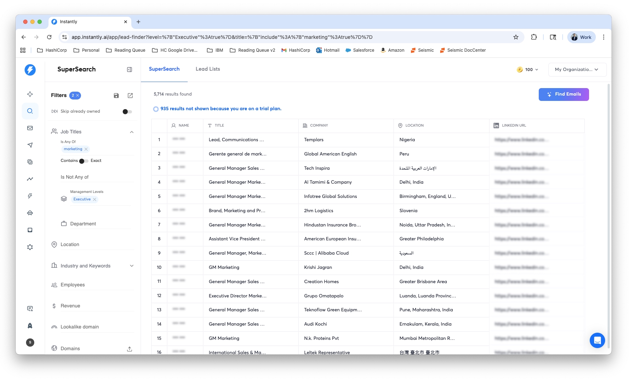Open the copy/templates sidebar icon
The width and height of the screenshot is (634, 383).
30,162
